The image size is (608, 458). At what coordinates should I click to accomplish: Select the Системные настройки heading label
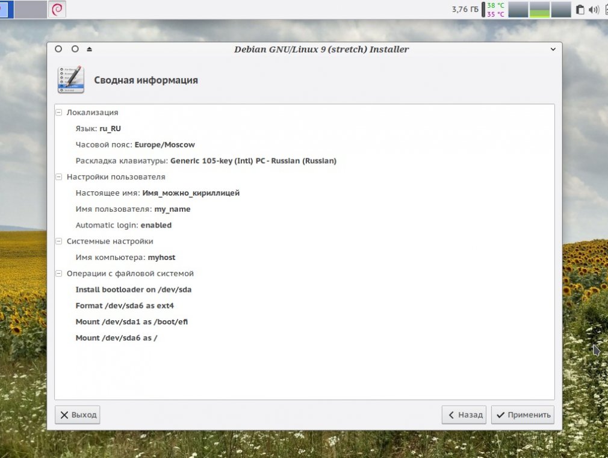point(110,241)
